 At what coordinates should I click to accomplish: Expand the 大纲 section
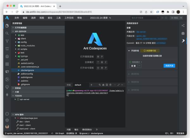click(38, 92)
